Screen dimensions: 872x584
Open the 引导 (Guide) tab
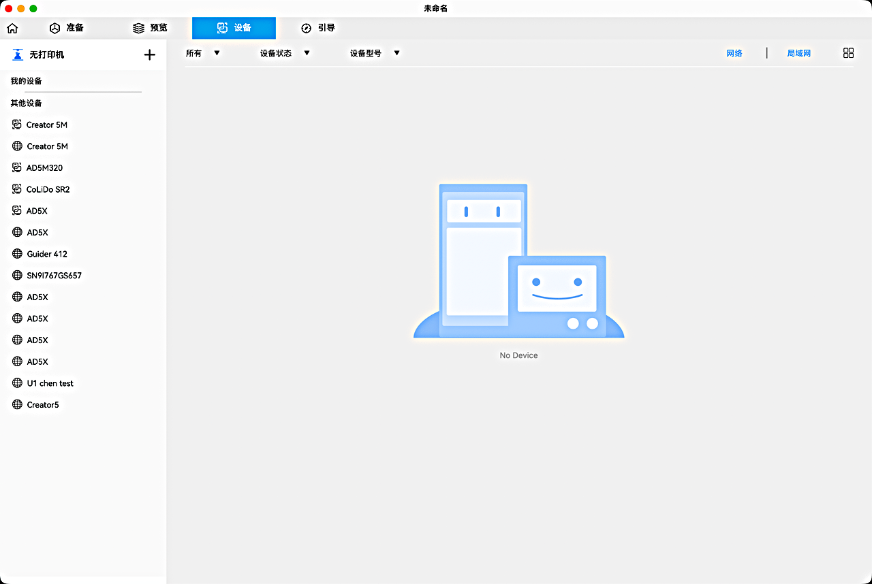click(x=318, y=28)
